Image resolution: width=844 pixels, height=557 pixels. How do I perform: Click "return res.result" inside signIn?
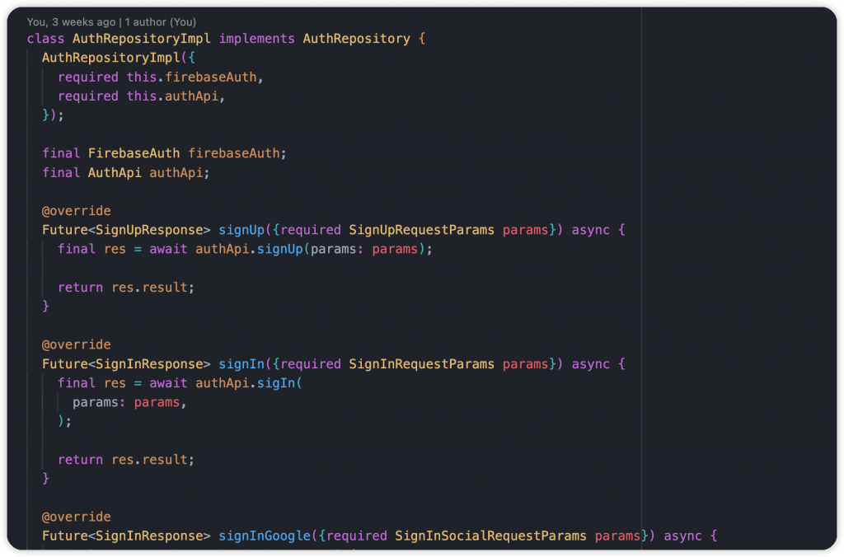pos(122,460)
